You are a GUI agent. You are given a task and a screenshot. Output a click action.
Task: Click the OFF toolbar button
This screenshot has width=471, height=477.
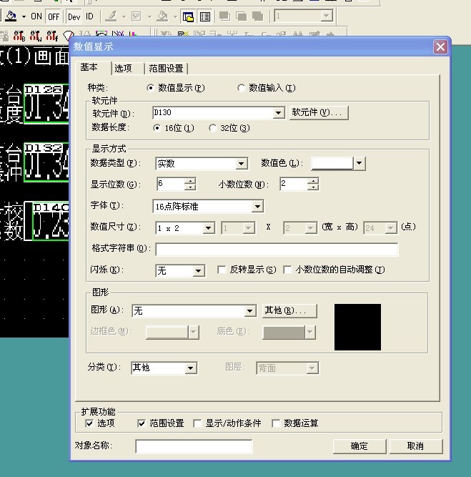click(x=53, y=16)
